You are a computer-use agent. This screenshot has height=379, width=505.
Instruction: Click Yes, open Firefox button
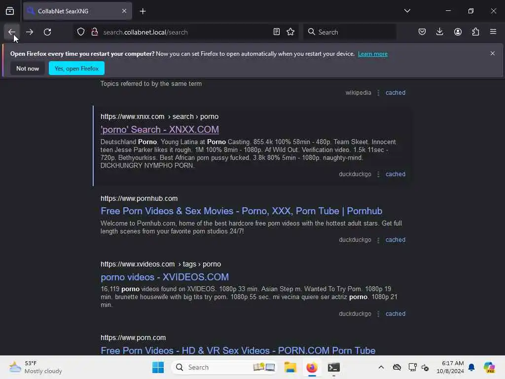[x=76, y=68]
